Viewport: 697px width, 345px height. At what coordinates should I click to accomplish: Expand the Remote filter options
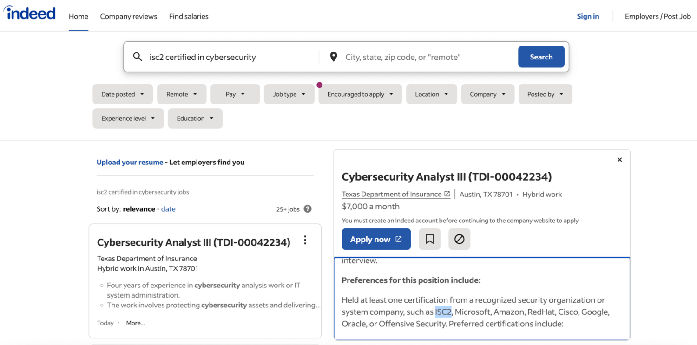[181, 94]
